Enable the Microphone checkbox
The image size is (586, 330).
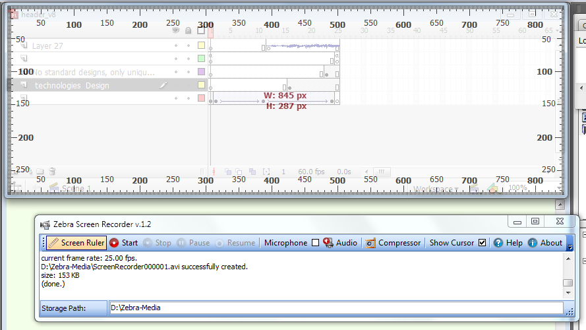tap(316, 243)
